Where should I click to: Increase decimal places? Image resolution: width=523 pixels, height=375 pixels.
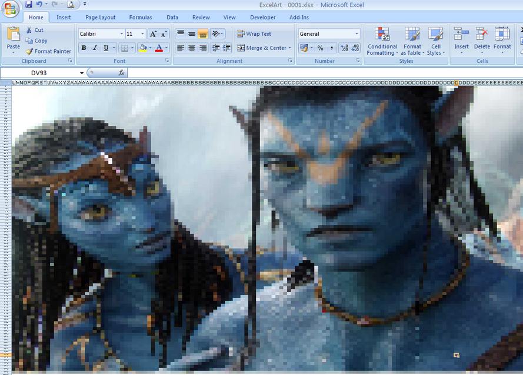click(345, 48)
